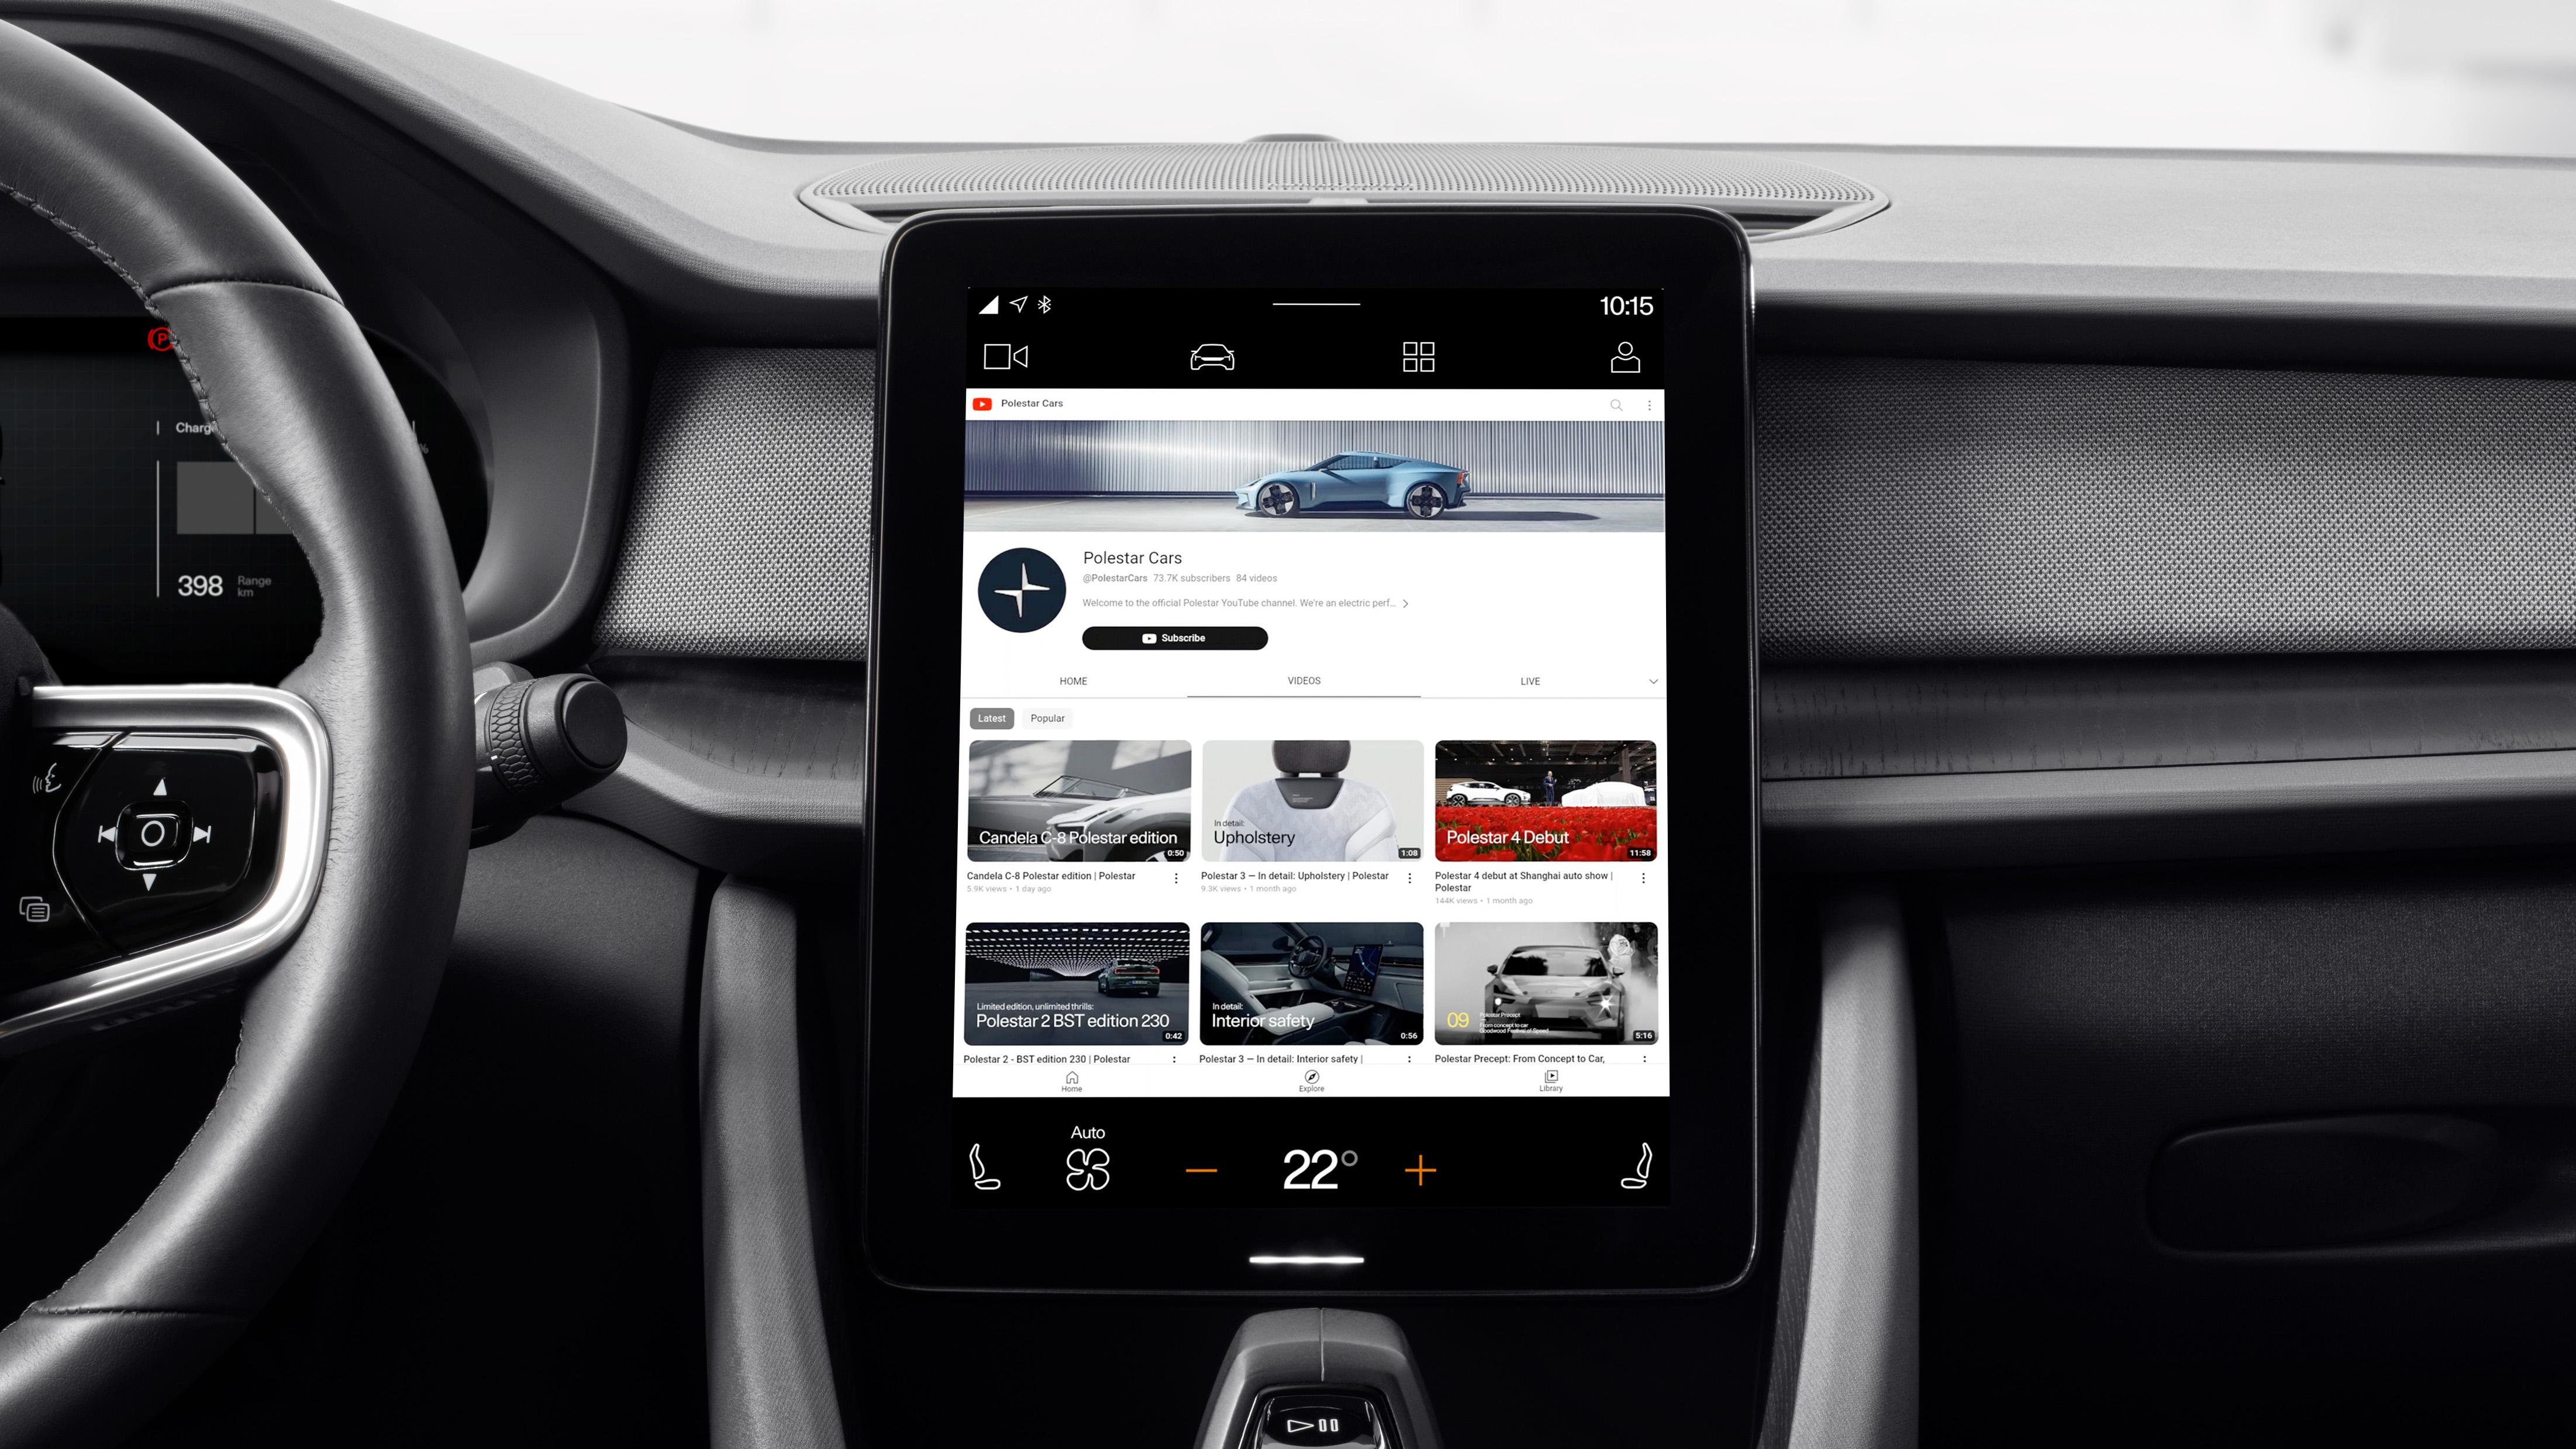The image size is (2576, 1449).
Task: Select the Popular filter toggle
Action: (1046, 717)
